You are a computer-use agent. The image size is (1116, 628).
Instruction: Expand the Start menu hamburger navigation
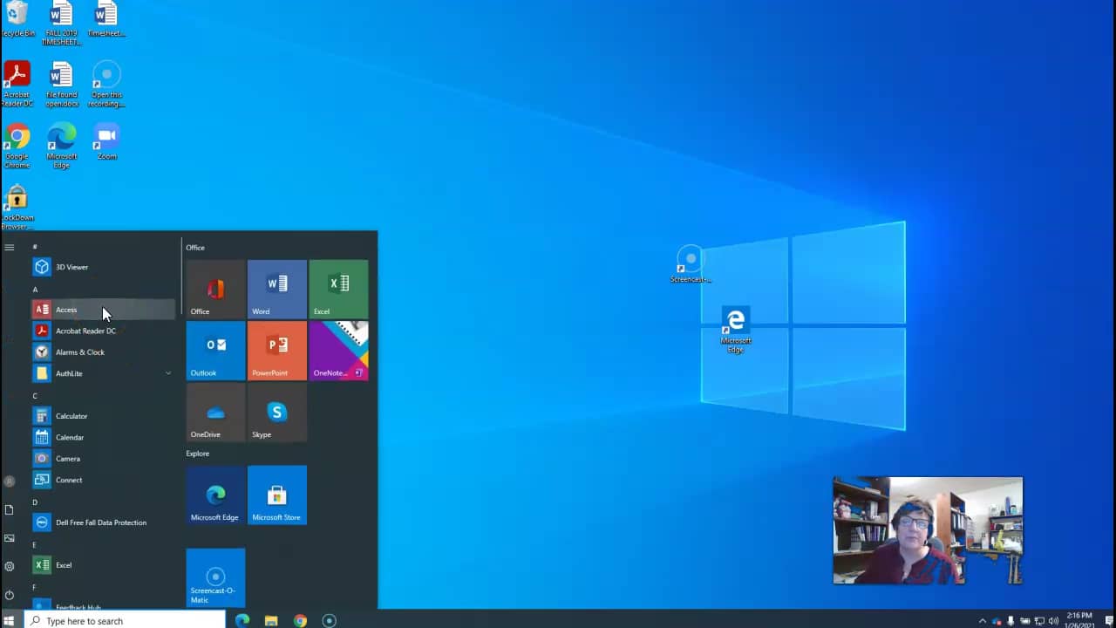click(x=9, y=247)
